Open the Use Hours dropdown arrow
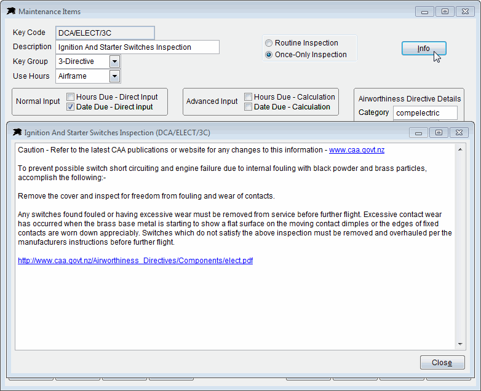 pos(115,76)
